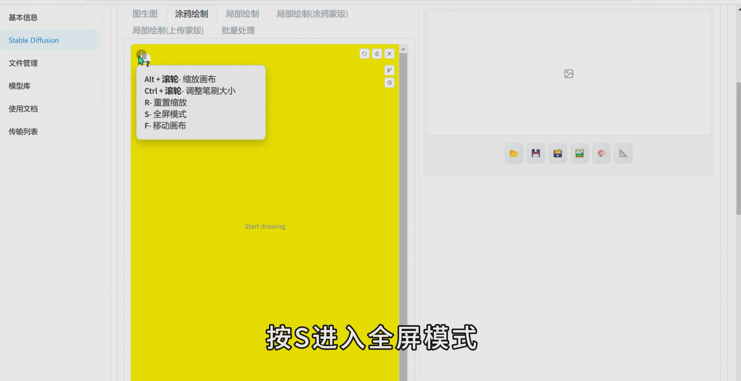Click the 'F- 移动画布' tooltip line

click(x=165, y=126)
